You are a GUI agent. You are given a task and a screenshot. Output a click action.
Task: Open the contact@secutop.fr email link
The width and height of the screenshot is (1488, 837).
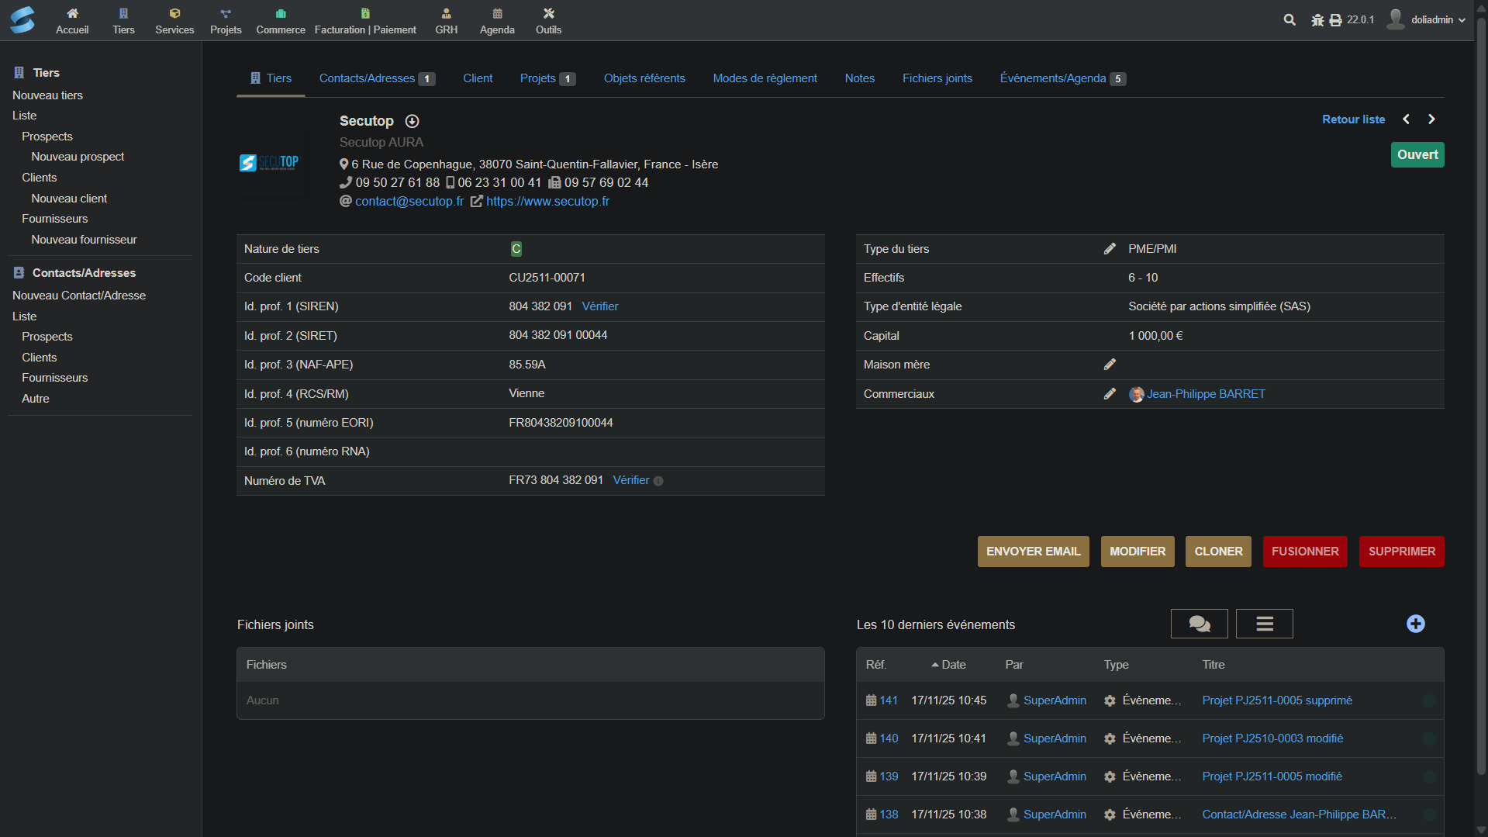(409, 202)
